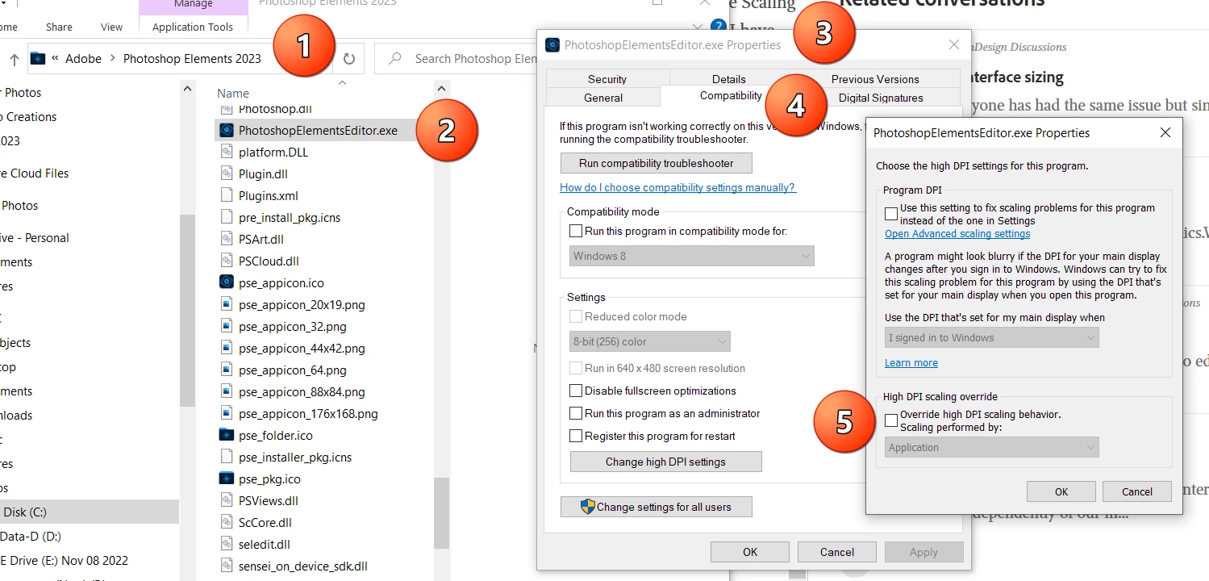Image resolution: width=1209 pixels, height=581 pixels.
Task: Click OK in the Compatibility properties dialog
Action: (750, 552)
